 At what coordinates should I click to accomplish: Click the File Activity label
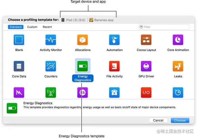115,76
